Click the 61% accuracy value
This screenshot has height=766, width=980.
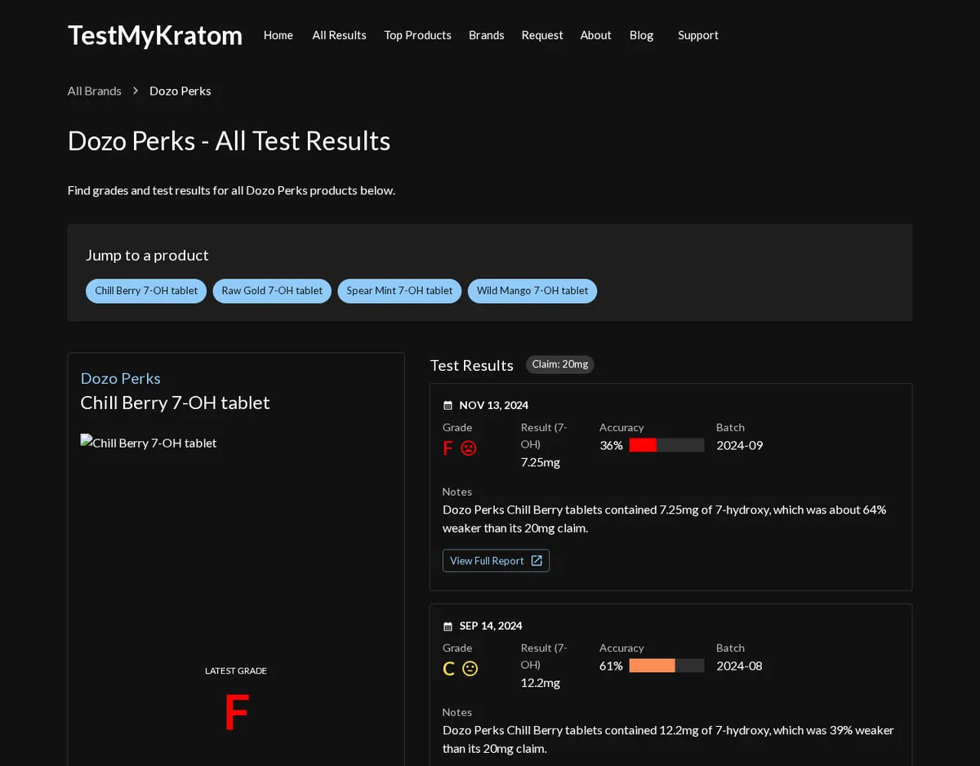tap(611, 666)
